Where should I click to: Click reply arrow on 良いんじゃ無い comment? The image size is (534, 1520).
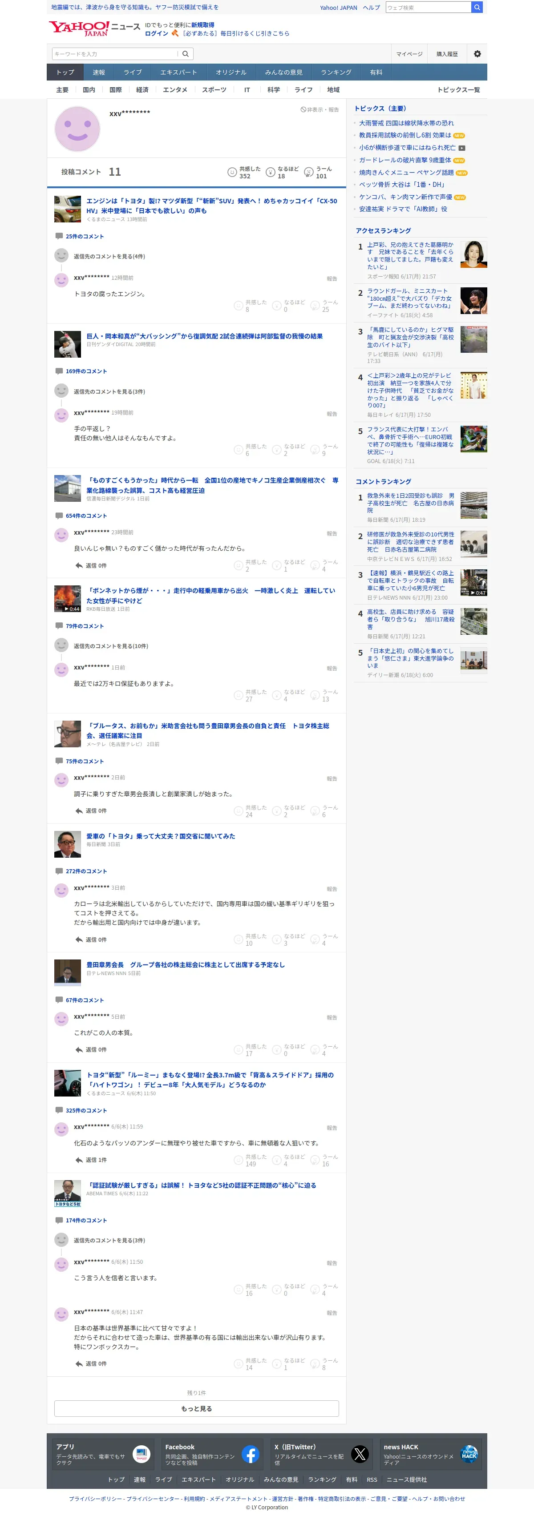tap(79, 565)
